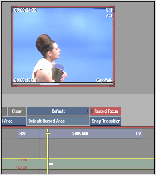Click the thumbnail scrub bar highlighted region
Screen dimensions: 156x175
pyautogui.click(x=50, y=84)
